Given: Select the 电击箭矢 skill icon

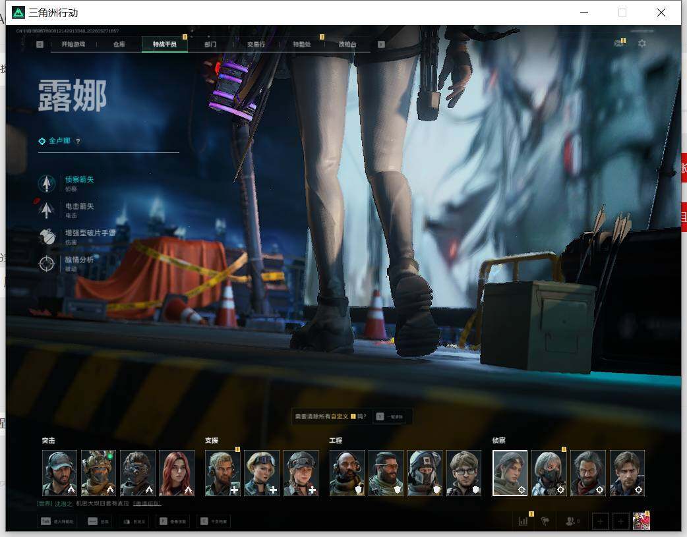Looking at the screenshot, I should pyautogui.click(x=46, y=210).
